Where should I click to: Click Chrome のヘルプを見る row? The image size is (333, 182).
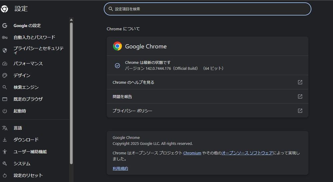pos(207,82)
